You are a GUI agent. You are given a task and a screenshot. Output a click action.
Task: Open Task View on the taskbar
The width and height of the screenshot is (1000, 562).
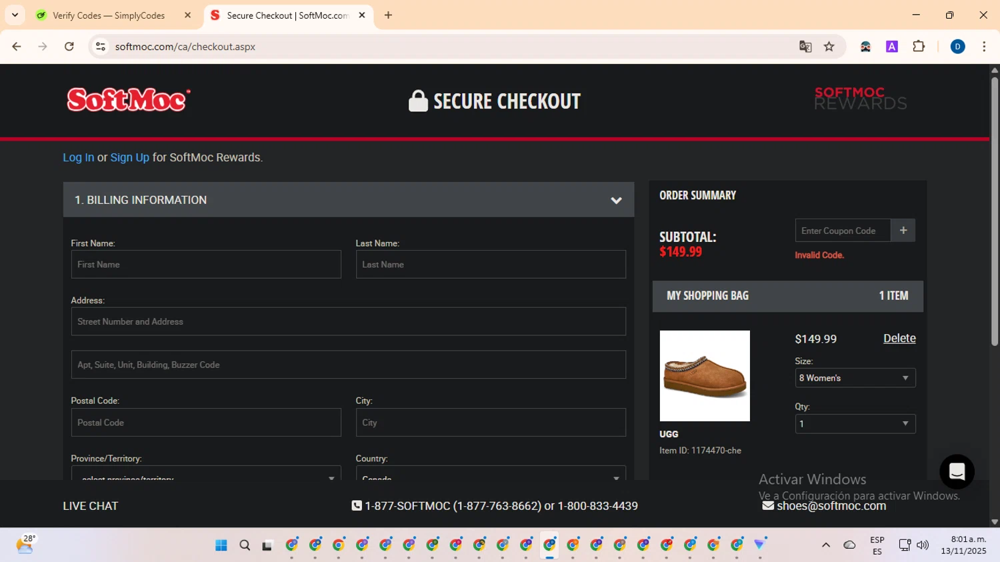[267, 545]
